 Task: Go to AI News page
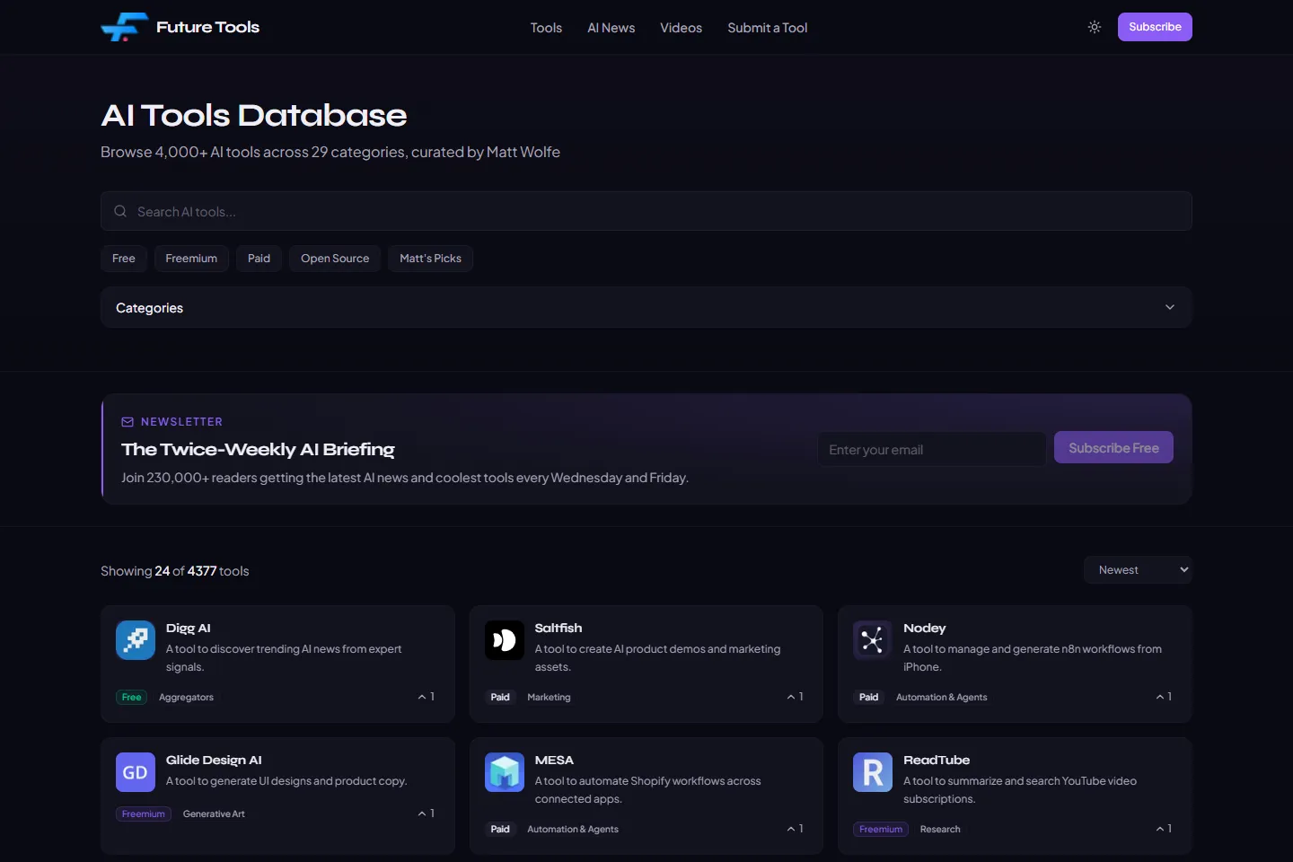[x=611, y=28]
